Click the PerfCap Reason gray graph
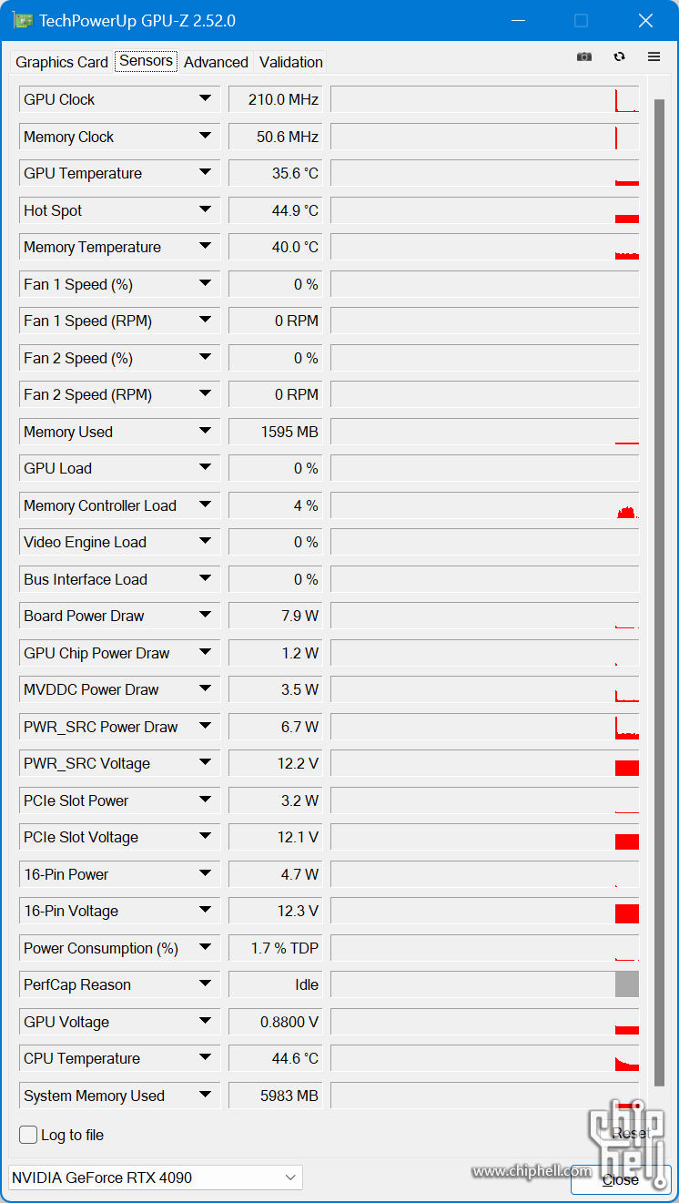Viewport: 679px width, 1203px height. click(485, 984)
